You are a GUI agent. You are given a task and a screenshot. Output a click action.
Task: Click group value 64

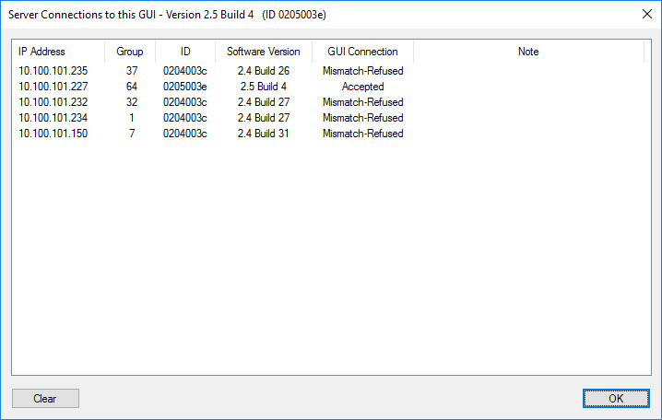tap(132, 87)
